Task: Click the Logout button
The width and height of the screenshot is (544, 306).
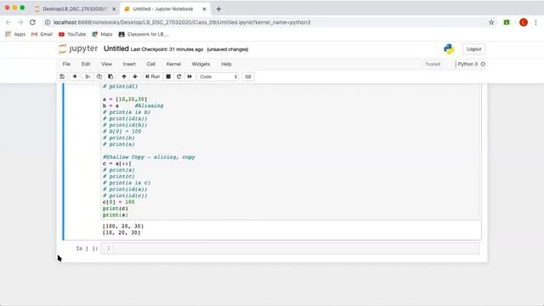Action: click(x=474, y=49)
